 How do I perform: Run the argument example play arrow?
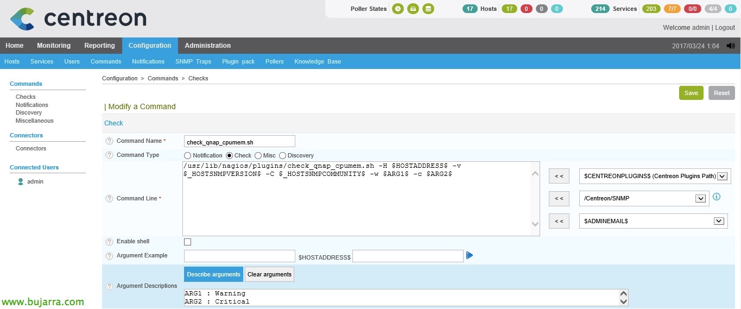pyautogui.click(x=470, y=255)
